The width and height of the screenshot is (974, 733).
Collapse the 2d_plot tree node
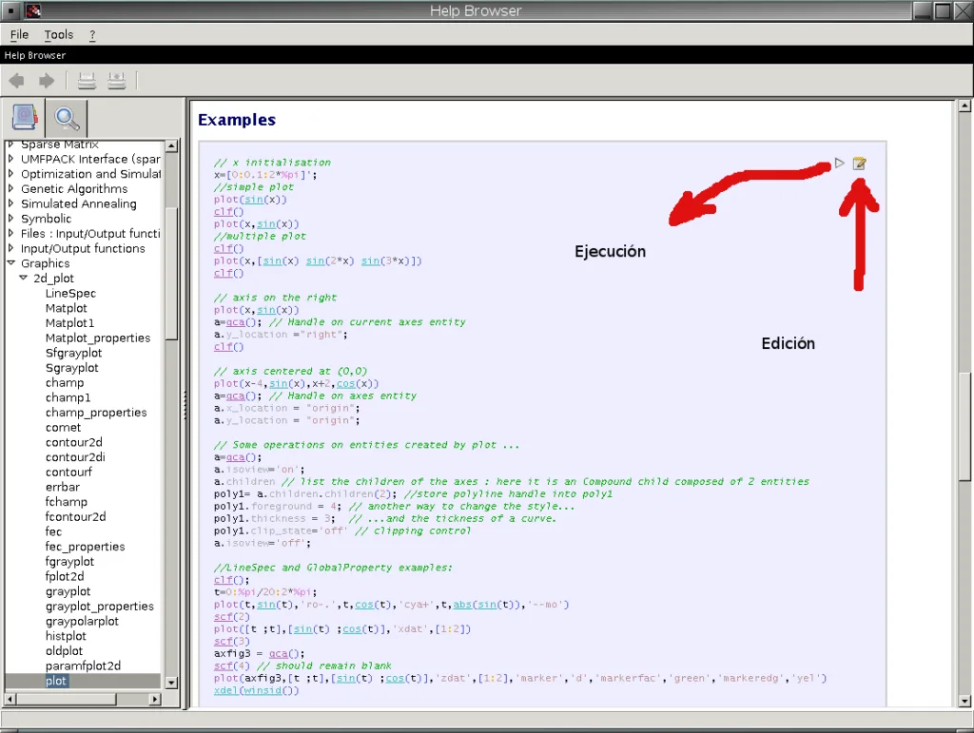pos(23,278)
